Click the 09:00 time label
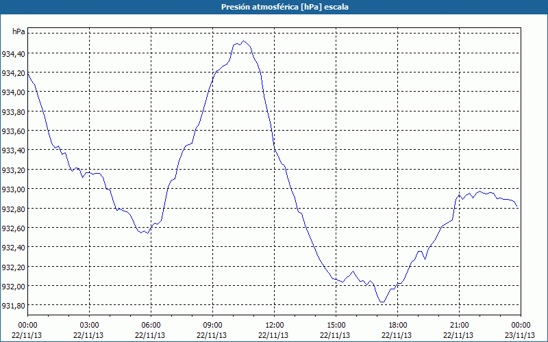 coord(212,326)
